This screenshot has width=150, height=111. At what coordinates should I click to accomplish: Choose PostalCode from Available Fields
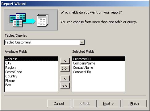(31, 72)
